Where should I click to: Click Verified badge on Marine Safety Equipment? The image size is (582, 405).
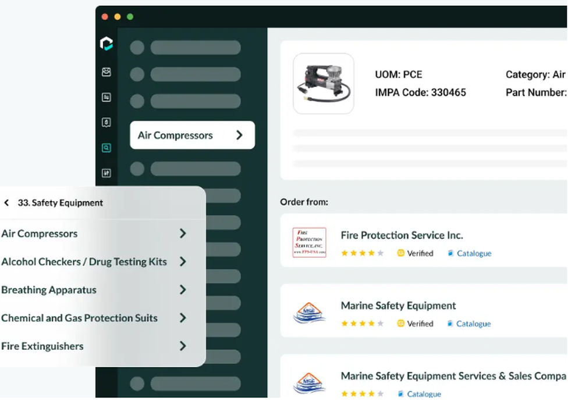point(415,324)
